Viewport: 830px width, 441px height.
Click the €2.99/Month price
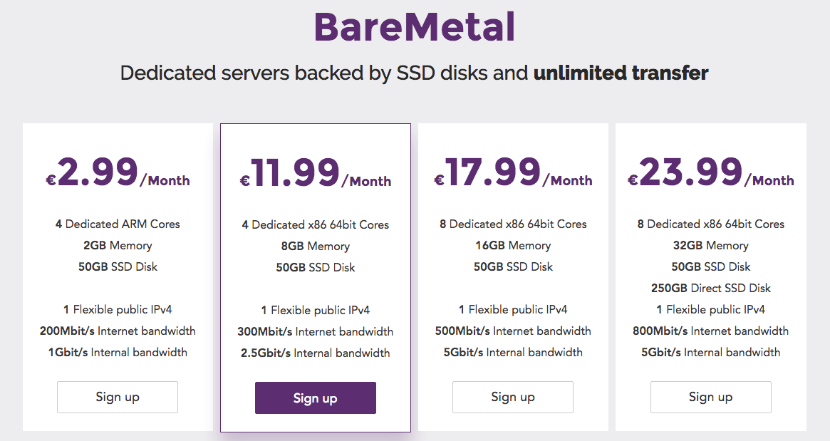tap(118, 172)
